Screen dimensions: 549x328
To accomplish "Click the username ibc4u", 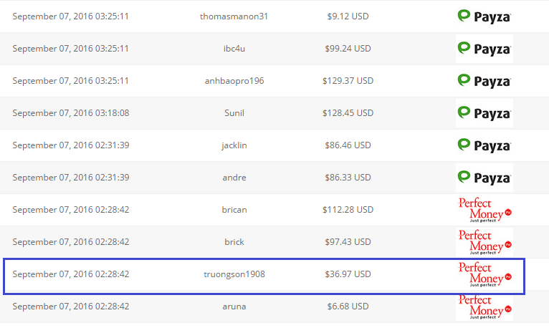I will coord(234,49).
